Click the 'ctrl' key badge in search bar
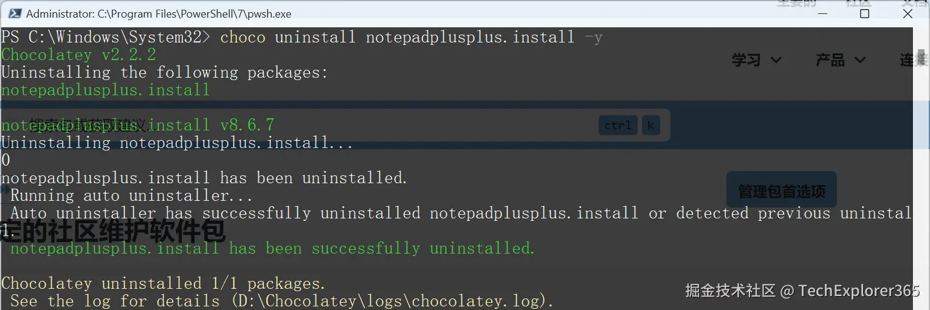This screenshot has width=930, height=310. point(618,126)
